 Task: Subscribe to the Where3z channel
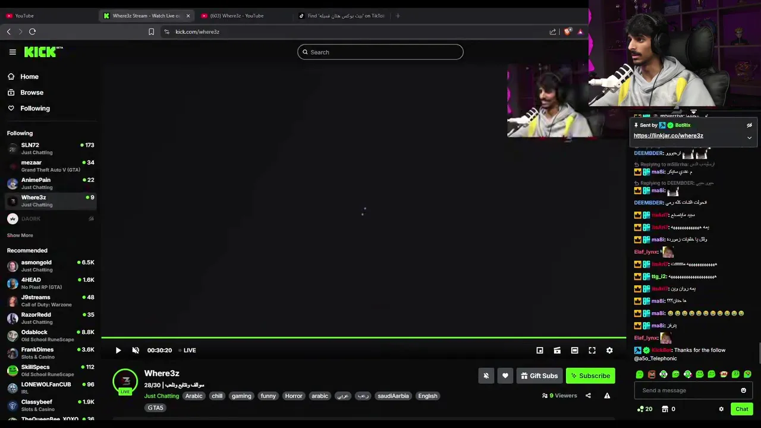pyautogui.click(x=590, y=376)
